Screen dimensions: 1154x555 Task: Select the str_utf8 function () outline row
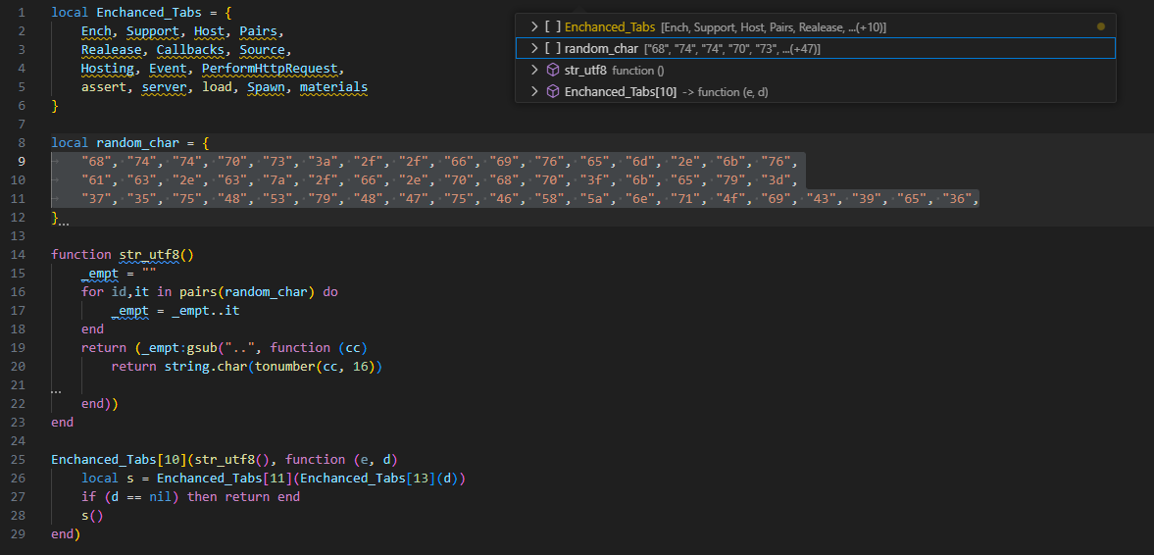[816, 70]
